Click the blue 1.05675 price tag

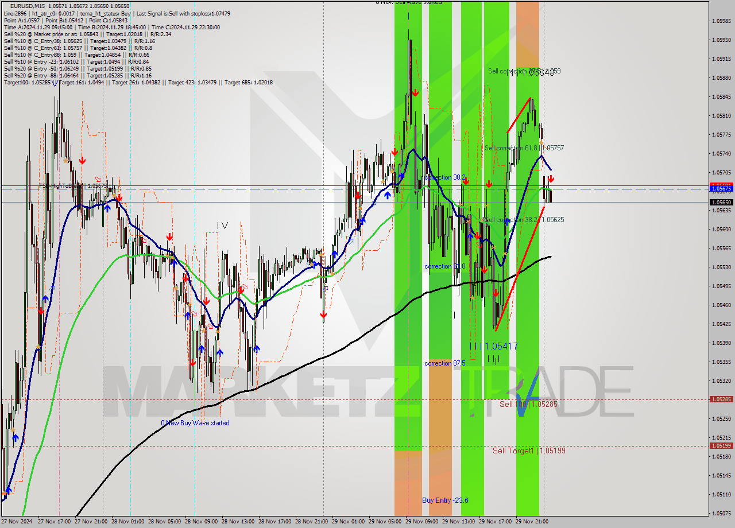pyautogui.click(x=721, y=188)
